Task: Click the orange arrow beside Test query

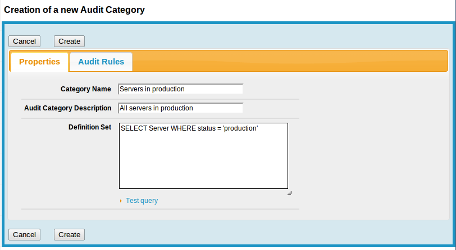Action: pyautogui.click(x=121, y=201)
